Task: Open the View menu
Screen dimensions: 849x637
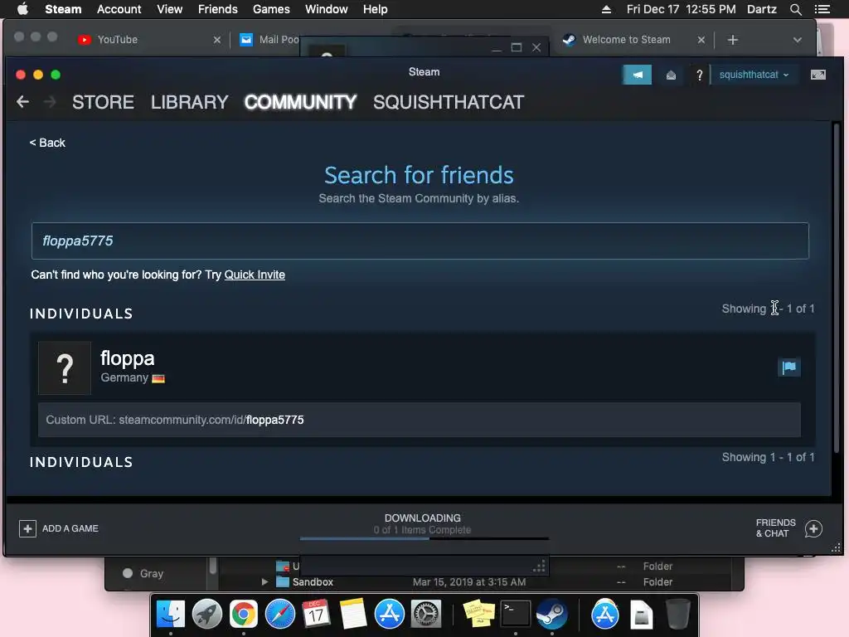Action: coord(169,9)
